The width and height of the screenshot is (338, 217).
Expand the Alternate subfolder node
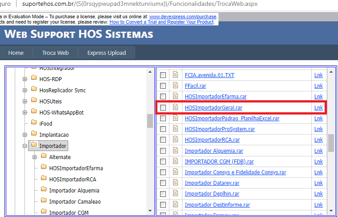click(x=34, y=157)
